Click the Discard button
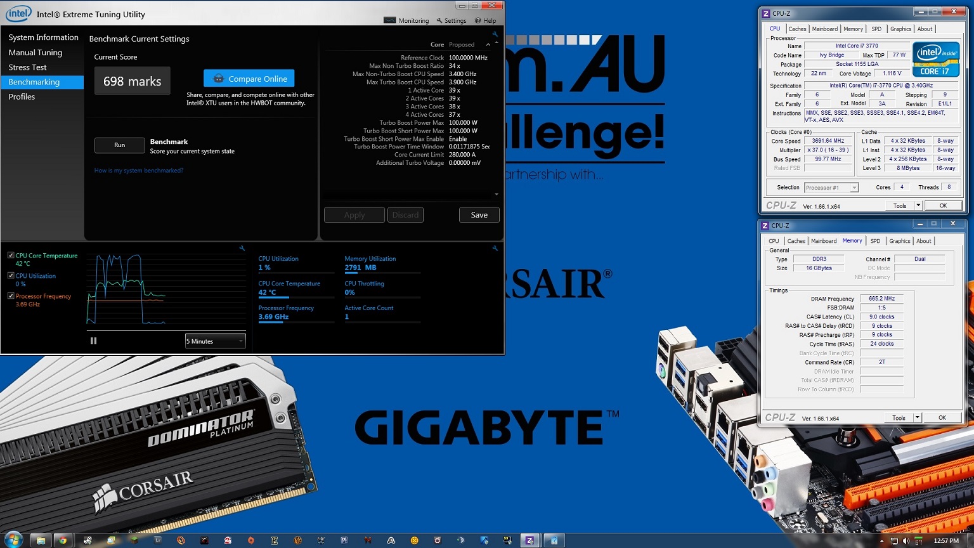974x548 pixels. (x=405, y=215)
